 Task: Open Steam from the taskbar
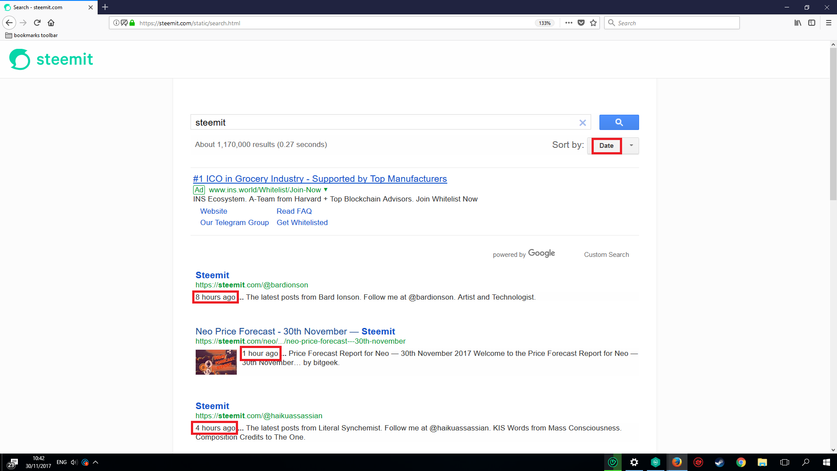(719, 462)
